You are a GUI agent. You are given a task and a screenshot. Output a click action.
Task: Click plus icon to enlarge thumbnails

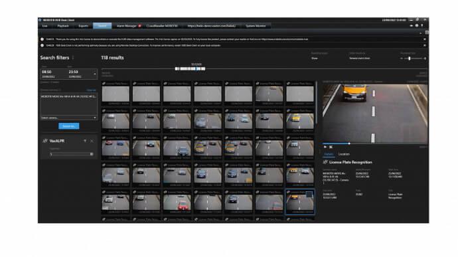(425, 58)
